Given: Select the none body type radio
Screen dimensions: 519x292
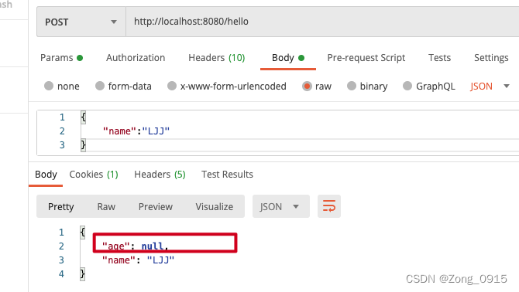Looking at the screenshot, I should pyautogui.click(x=49, y=86).
